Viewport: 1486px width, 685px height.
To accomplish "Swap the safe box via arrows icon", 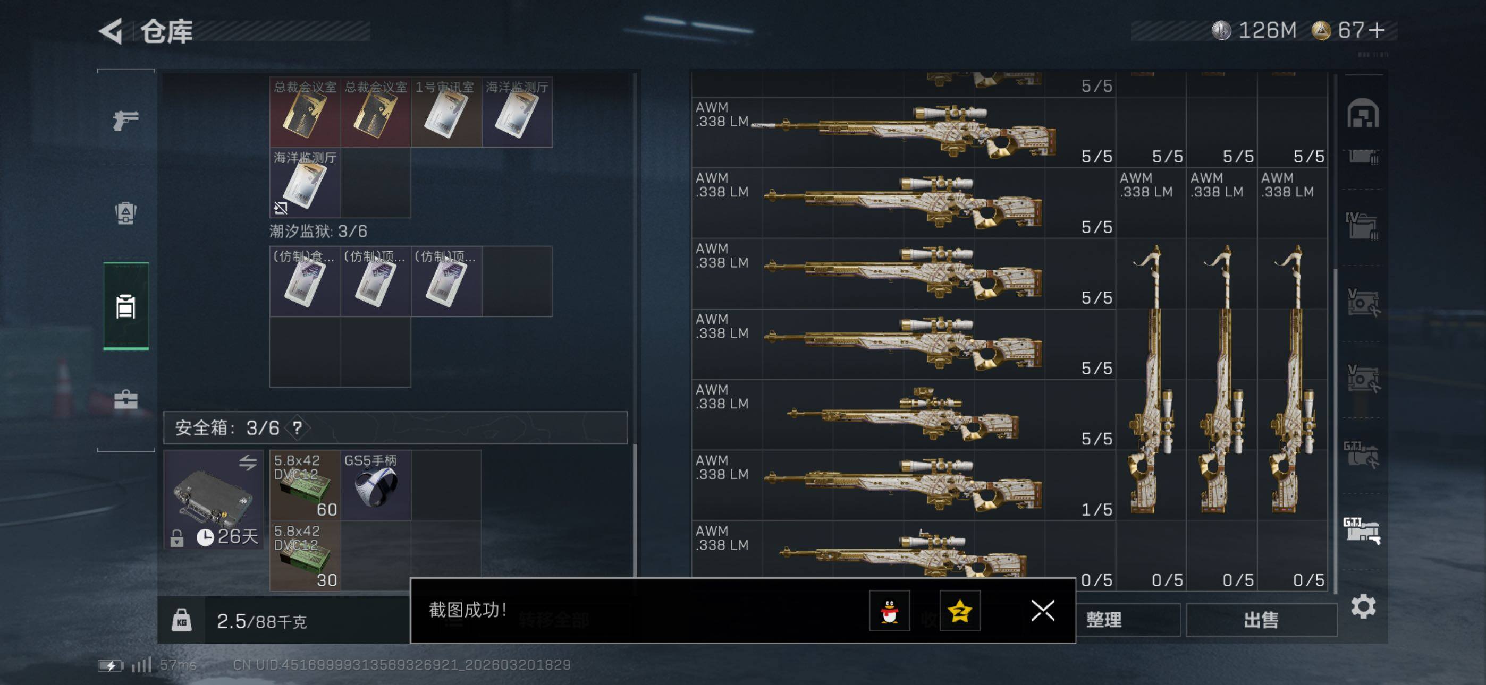I will pos(248,463).
